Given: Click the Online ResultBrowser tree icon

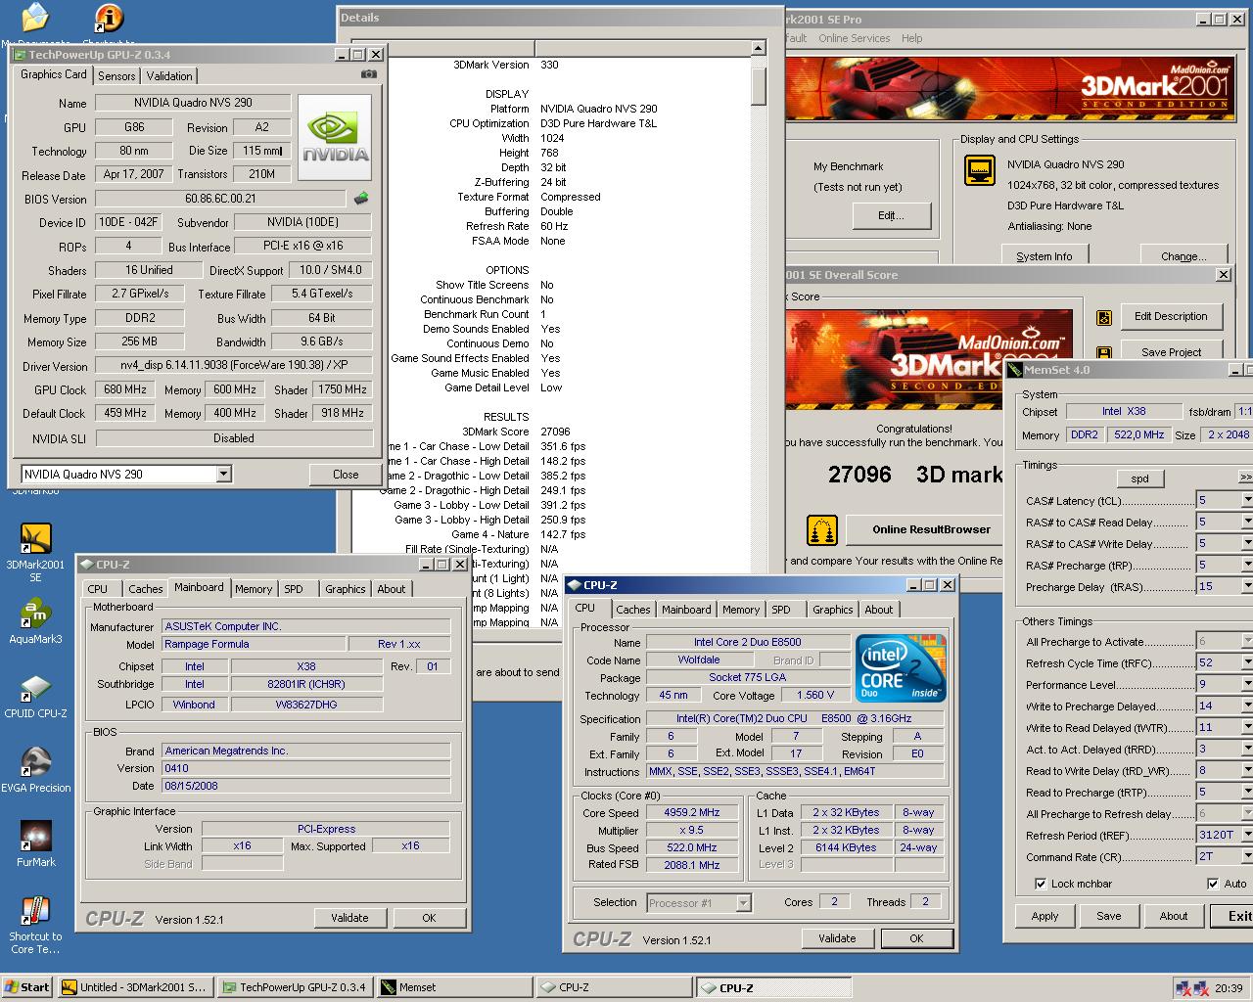Looking at the screenshot, I should click(x=822, y=529).
